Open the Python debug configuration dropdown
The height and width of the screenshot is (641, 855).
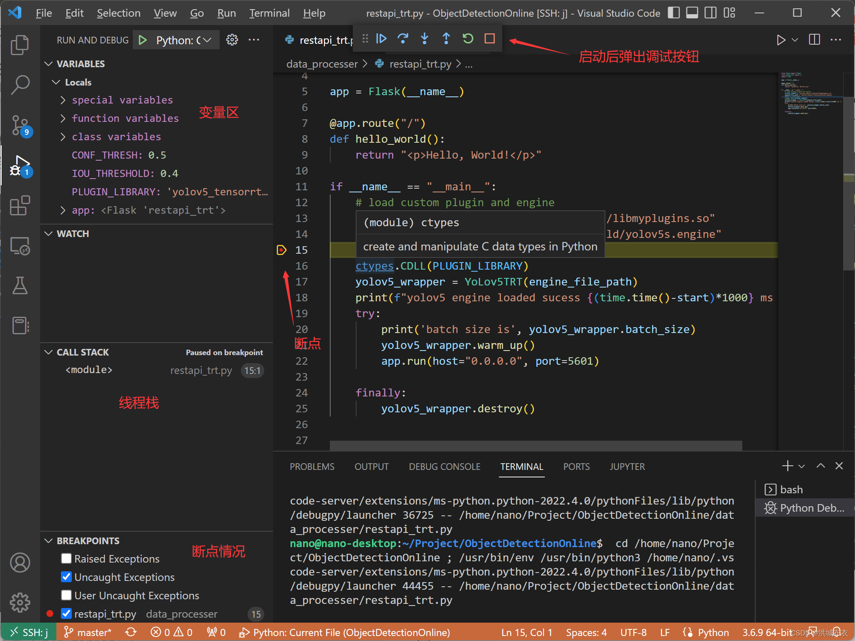(184, 40)
